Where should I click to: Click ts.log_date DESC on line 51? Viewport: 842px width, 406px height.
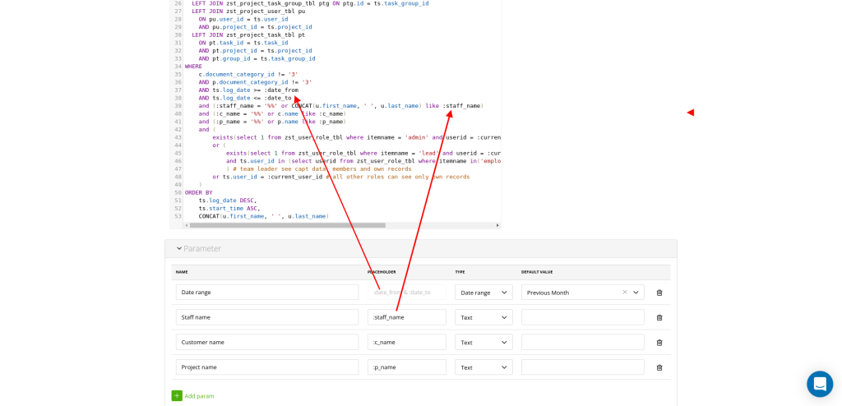click(228, 201)
